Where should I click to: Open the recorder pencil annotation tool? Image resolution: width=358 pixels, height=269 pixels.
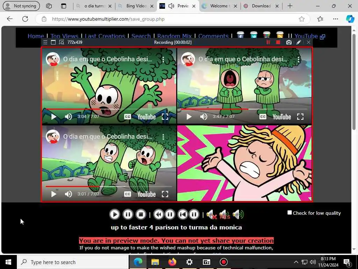click(299, 42)
